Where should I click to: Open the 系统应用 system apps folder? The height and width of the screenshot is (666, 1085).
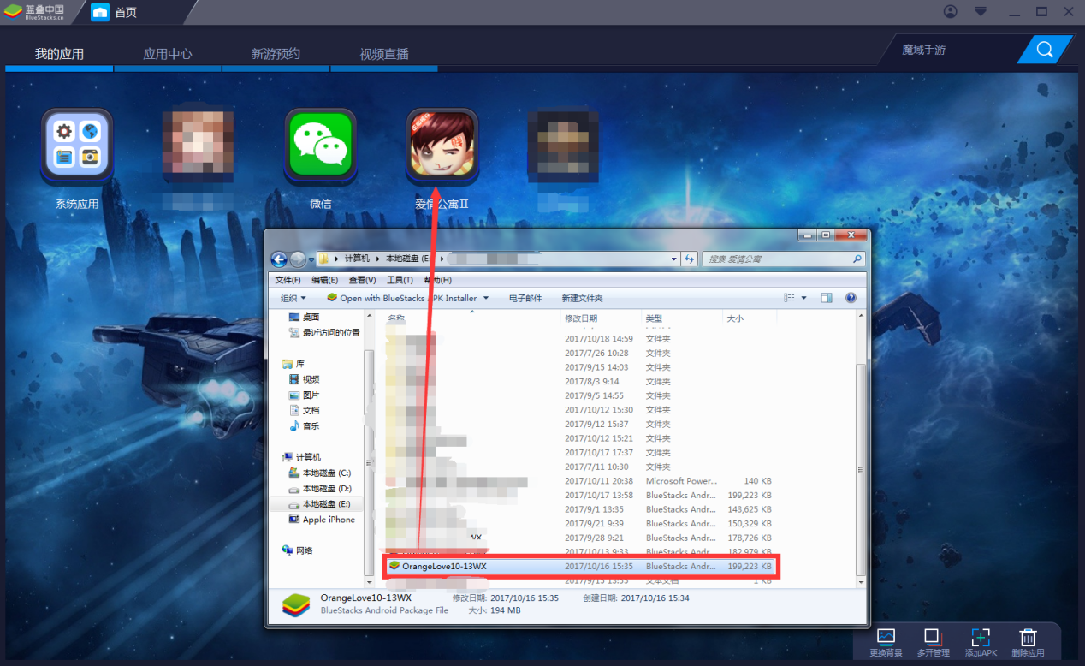click(77, 146)
